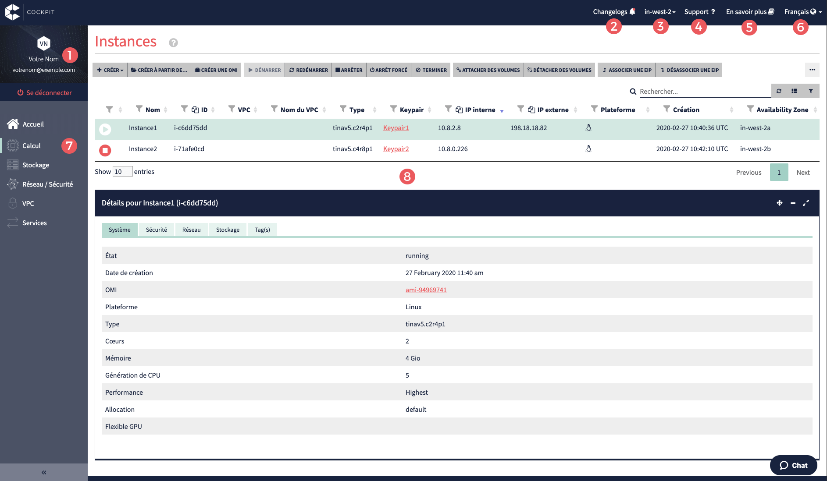This screenshot has width=827, height=481.
Task: Open Changelogs in the top bar
Action: point(614,12)
